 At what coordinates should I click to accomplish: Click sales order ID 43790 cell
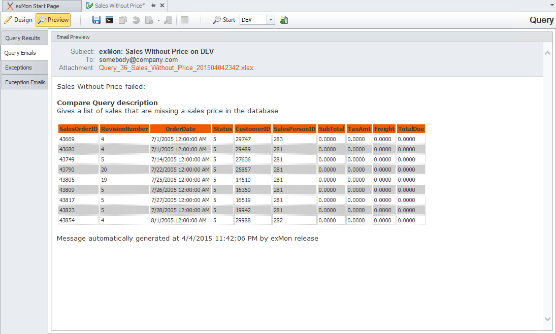point(78,170)
